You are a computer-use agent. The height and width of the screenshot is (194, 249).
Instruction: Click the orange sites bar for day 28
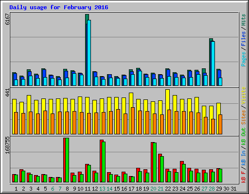[213, 127]
